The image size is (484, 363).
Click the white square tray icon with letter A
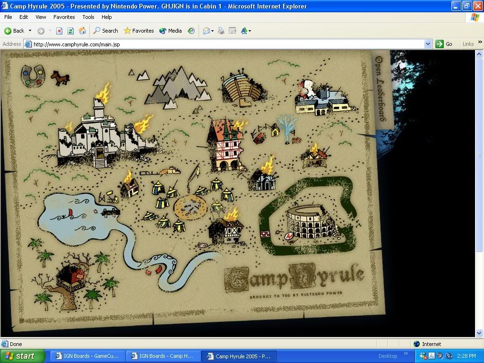432,356
